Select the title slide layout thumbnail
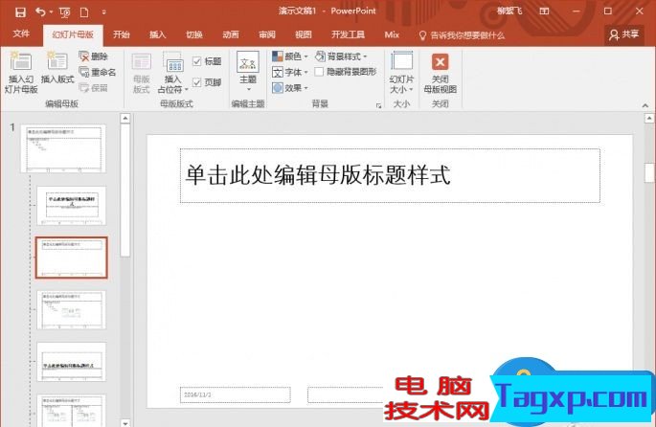 [x=72, y=206]
